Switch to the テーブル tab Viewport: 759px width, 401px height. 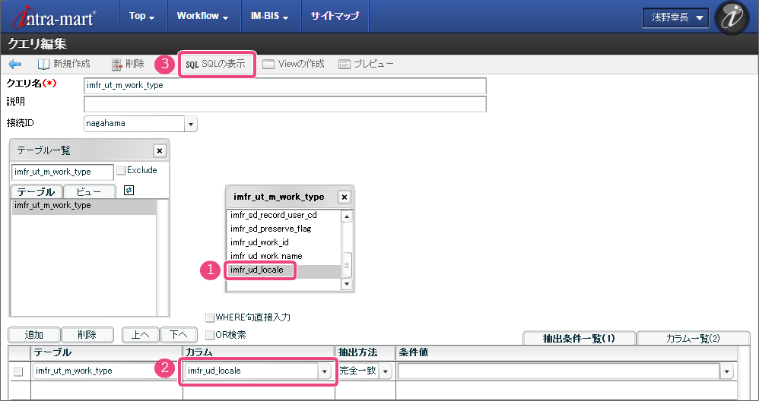37,192
